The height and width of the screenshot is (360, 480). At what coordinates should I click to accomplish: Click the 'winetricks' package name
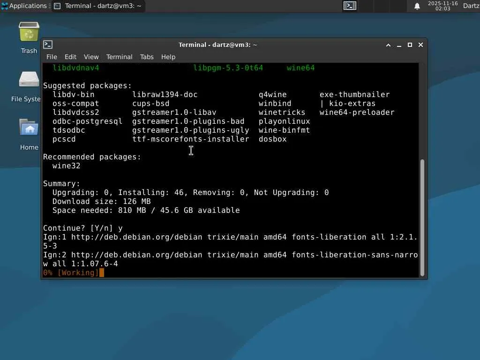282,112
